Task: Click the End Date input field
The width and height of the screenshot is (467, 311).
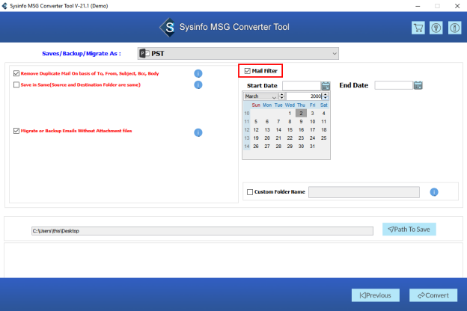Action: (394, 85)
